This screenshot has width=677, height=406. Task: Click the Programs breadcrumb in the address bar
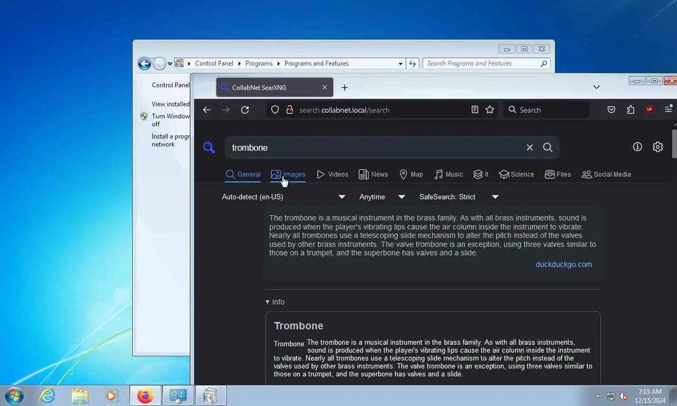[x=259, y=63]
